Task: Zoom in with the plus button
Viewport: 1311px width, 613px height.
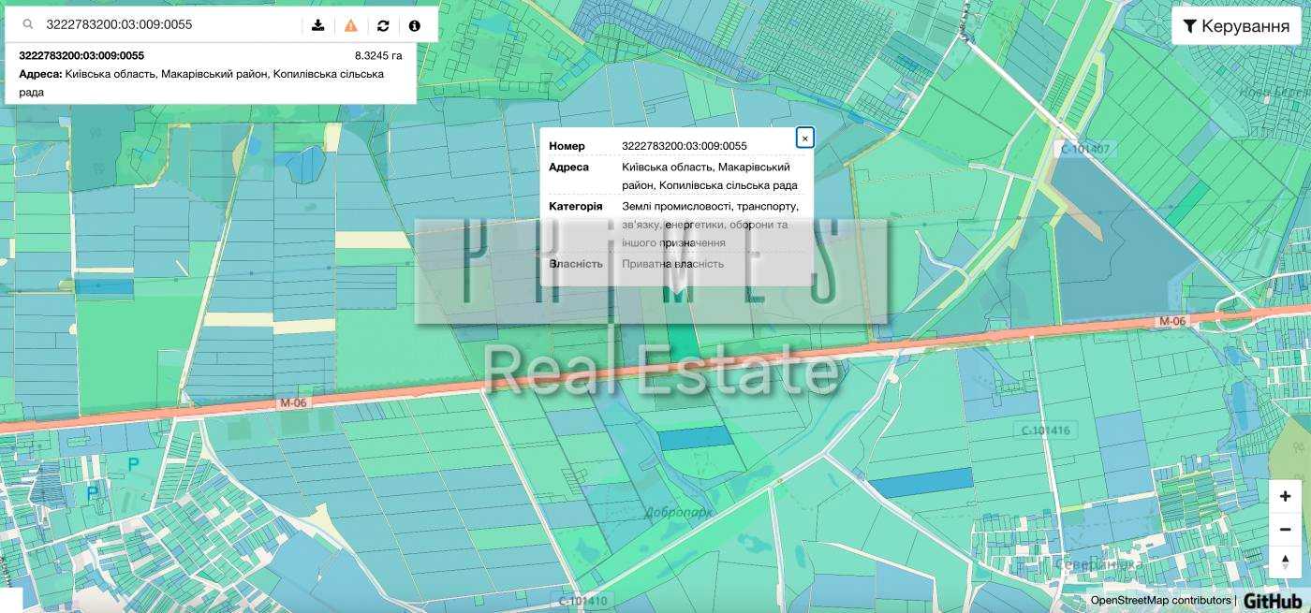Action: click(1285, 497)
